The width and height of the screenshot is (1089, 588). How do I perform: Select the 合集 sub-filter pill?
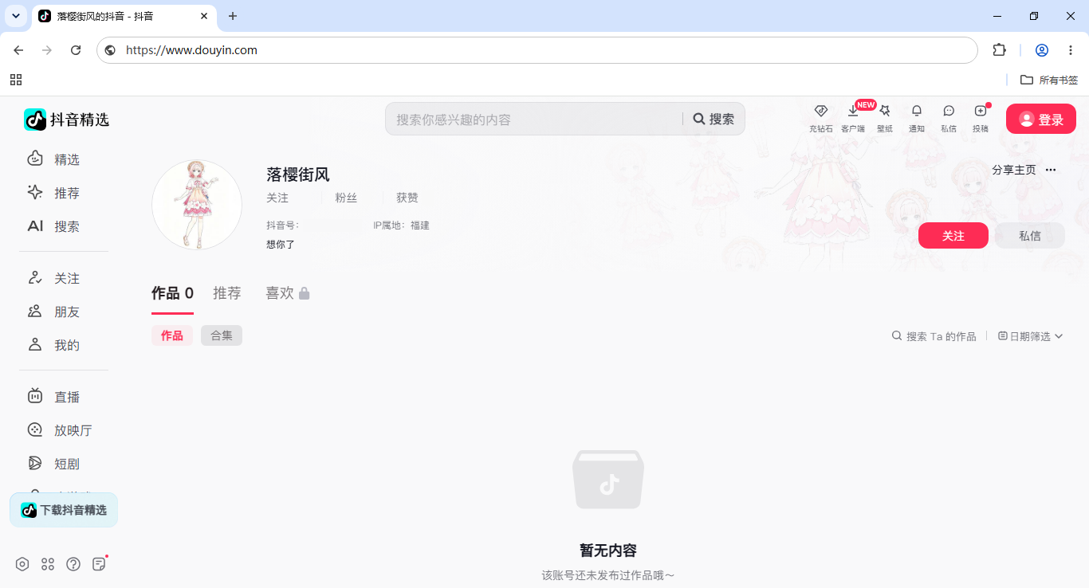click(222, 335)
